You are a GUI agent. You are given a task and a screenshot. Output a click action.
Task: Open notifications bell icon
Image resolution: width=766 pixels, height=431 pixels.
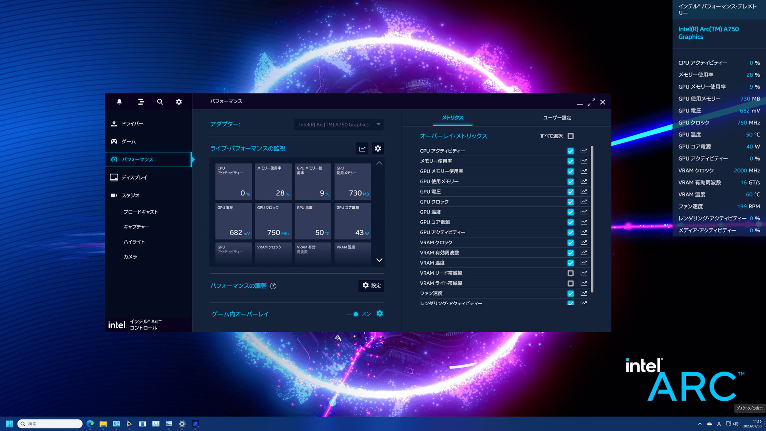[119, 102]
